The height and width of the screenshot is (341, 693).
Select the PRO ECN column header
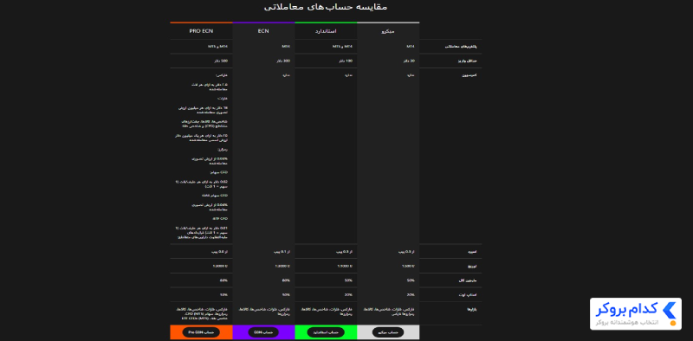coord(201,31)
